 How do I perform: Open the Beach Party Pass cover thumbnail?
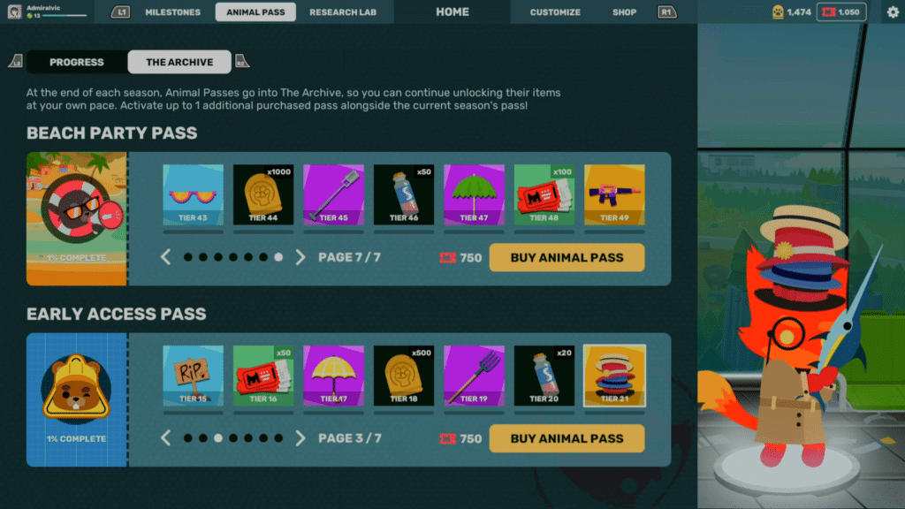(77, 219)
